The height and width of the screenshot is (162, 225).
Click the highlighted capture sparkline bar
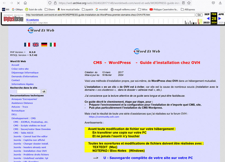(199, 22)
